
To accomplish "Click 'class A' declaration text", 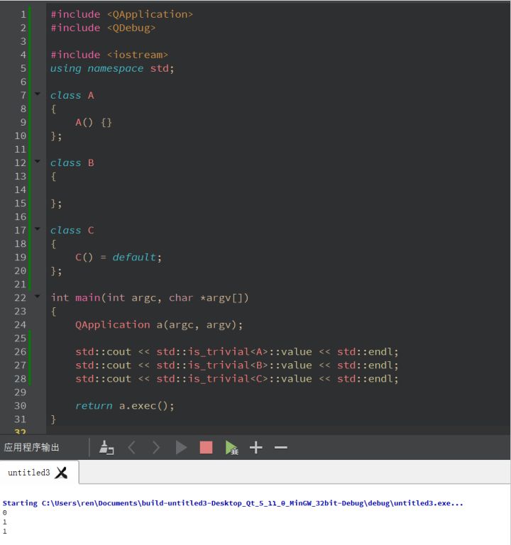I will (72, 95).
